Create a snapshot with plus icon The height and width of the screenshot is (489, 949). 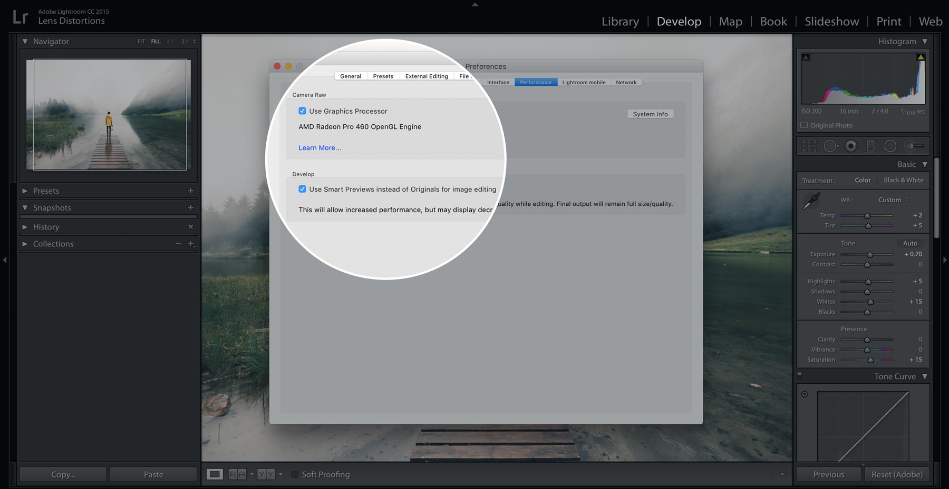click(x=191, y=207)
